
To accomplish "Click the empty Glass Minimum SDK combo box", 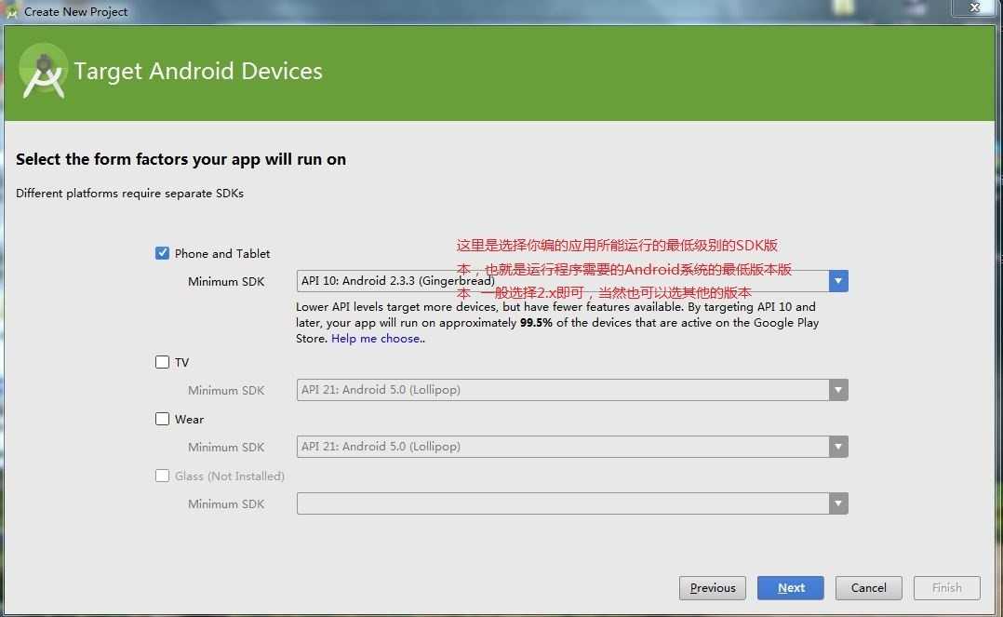I will (572, 503).
